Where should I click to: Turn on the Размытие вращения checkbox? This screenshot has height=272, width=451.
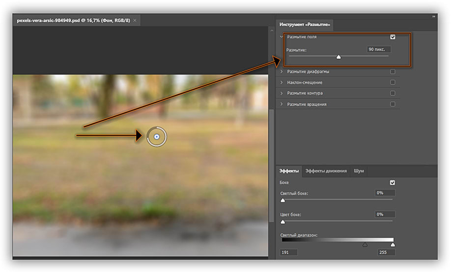pyautogui.click(x=393, y=104)
